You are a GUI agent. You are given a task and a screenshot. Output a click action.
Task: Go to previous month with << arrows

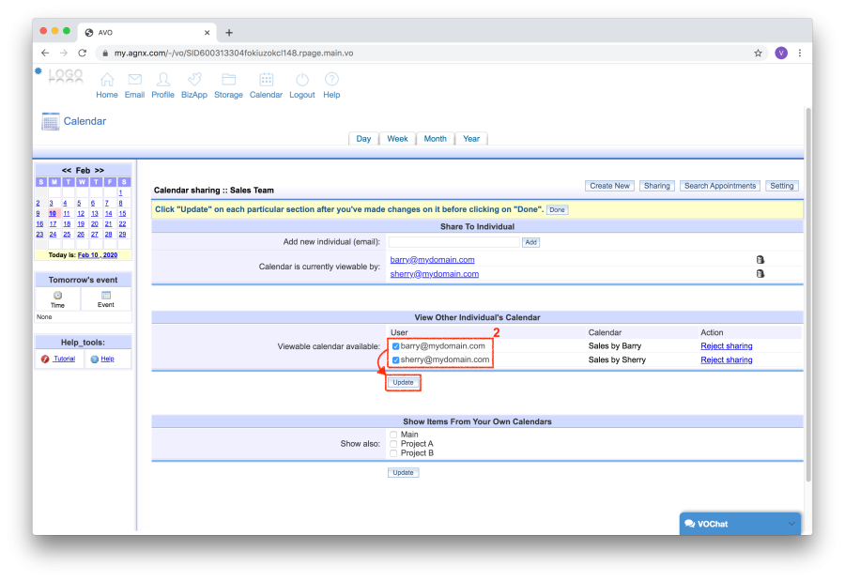point(67,171)
